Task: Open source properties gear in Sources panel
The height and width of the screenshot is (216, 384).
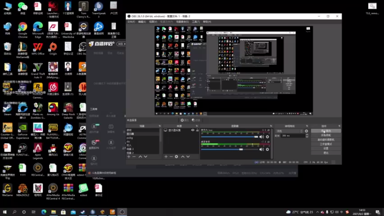Action: coord(176,156)
